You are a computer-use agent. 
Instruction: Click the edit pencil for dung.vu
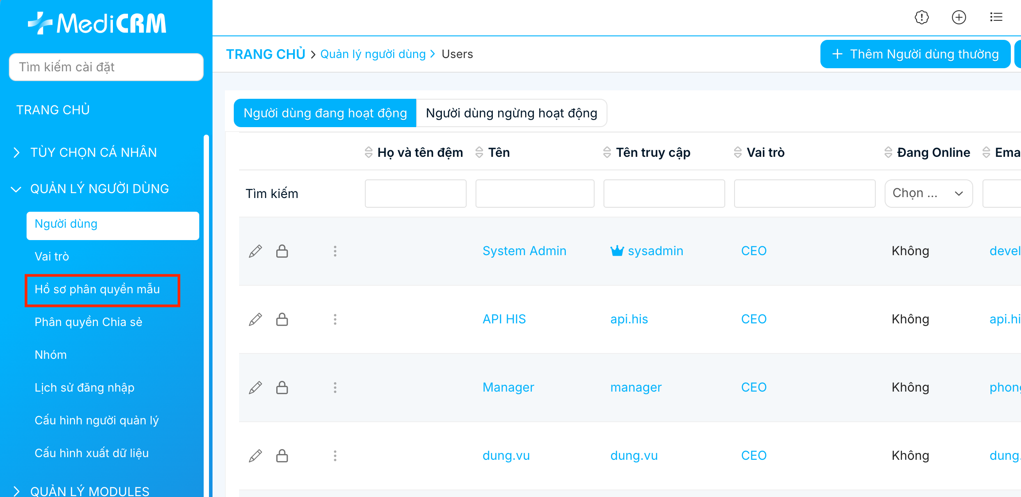[255, 456]
